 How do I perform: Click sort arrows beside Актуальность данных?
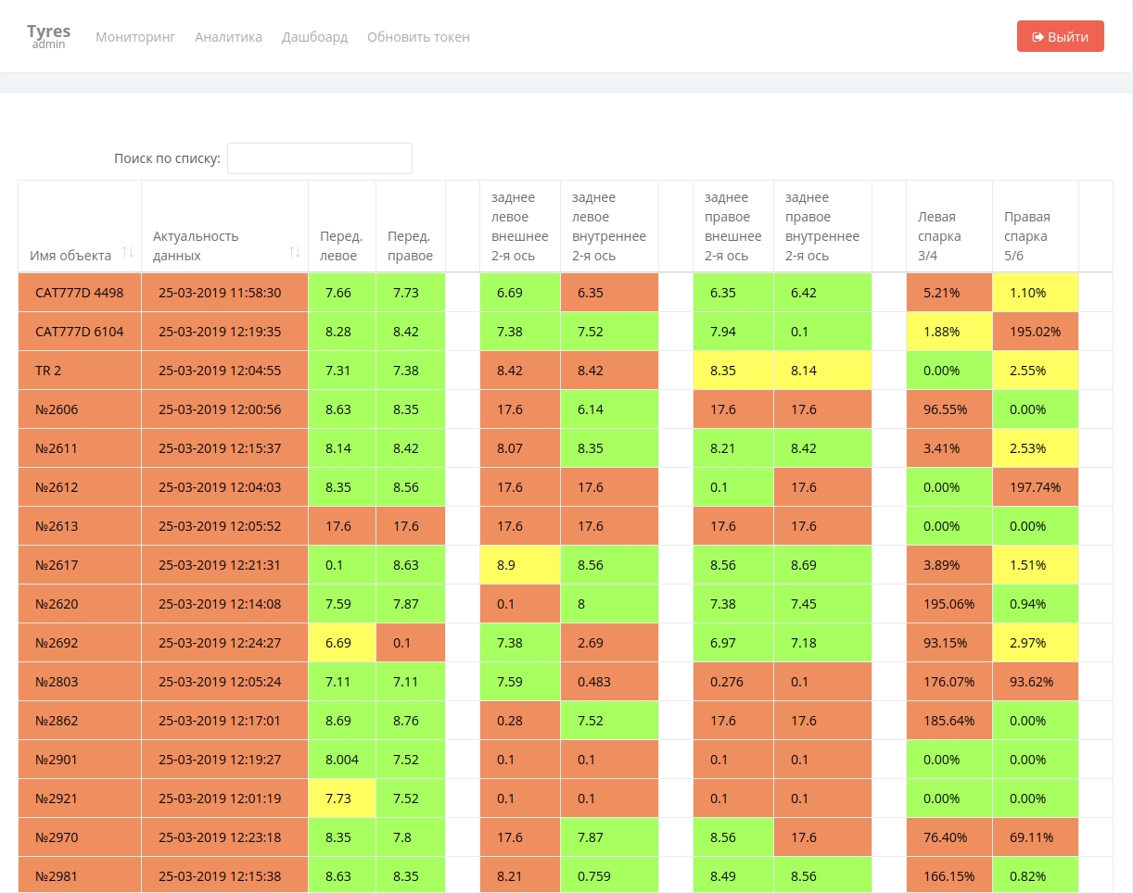[295, 252]
